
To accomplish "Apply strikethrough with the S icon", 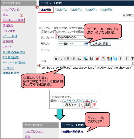I will 74,59.
